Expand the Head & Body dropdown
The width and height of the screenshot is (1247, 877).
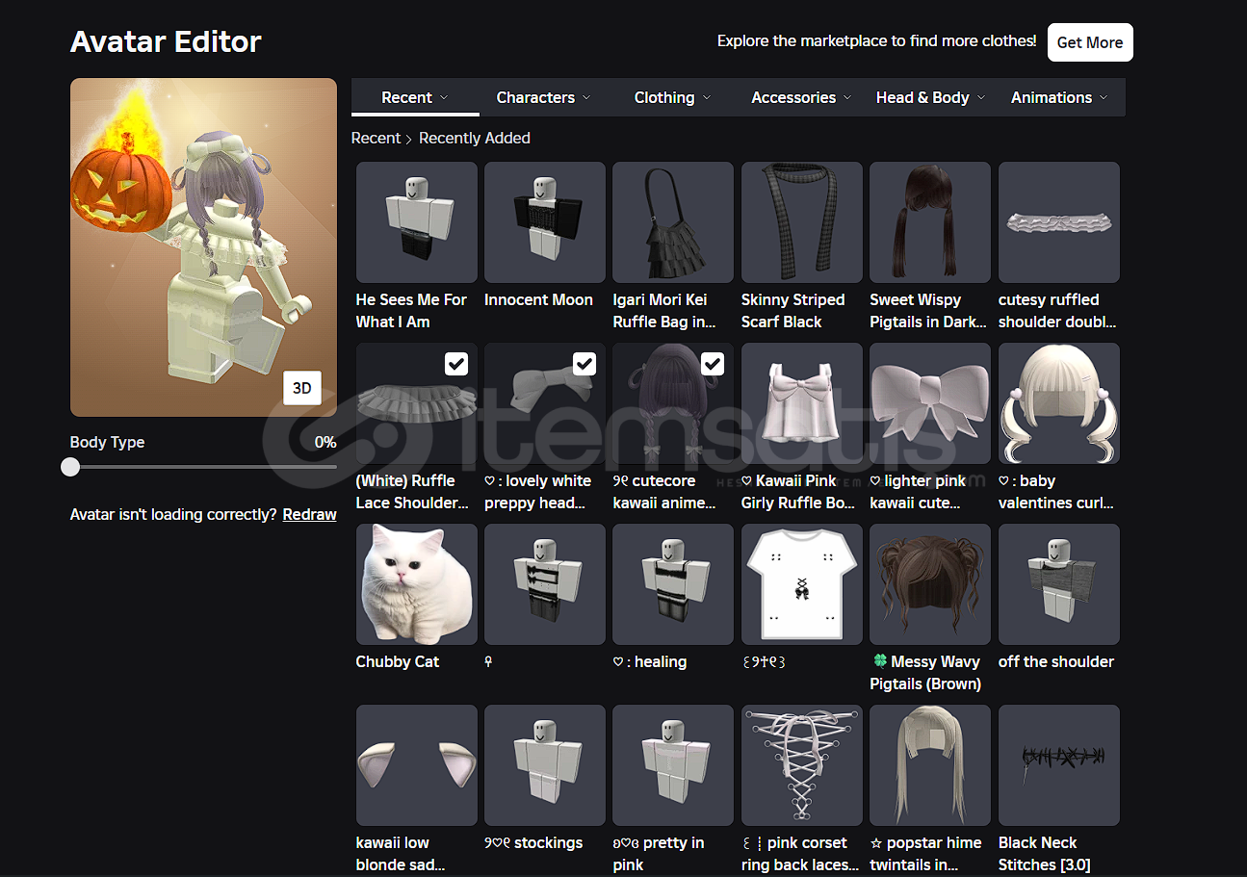point(930,97)
